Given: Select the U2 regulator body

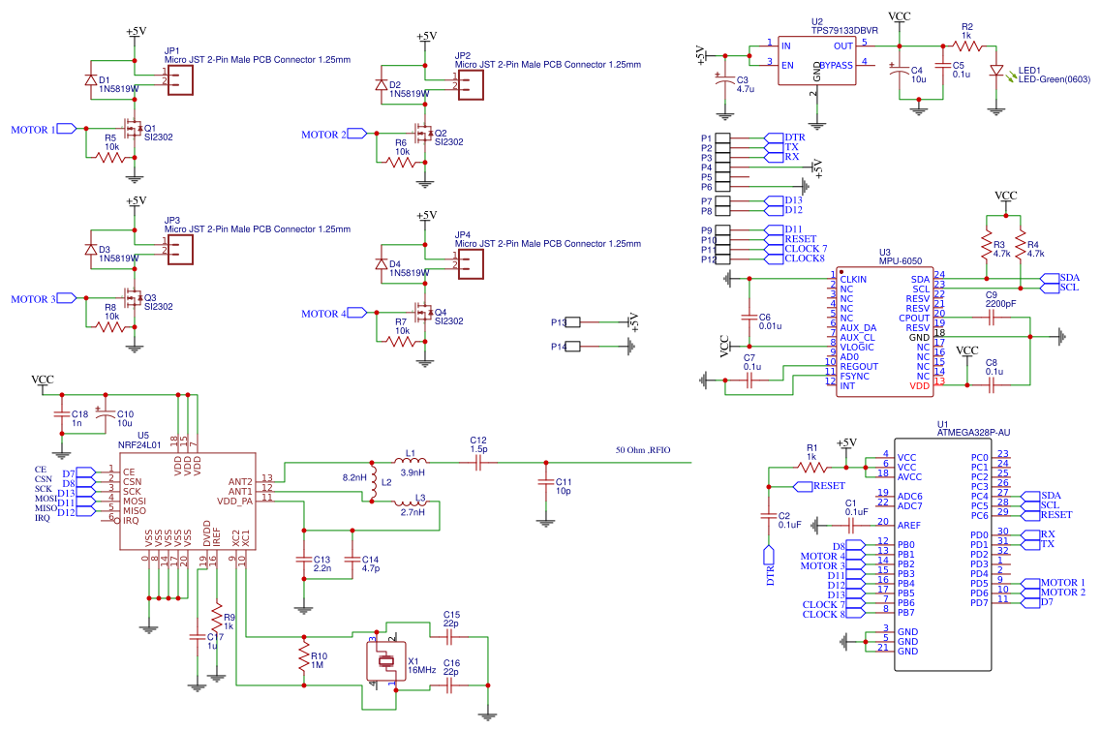Looking at the screenshot, I should [x=816, y=61].
